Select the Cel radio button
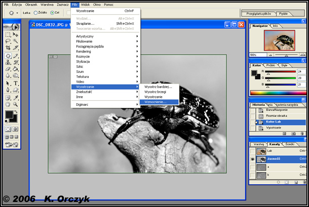Screen dimensions: 309x207 52,12
